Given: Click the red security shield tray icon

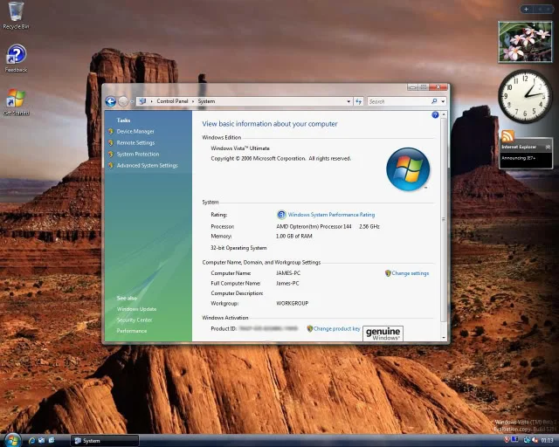Looking at the screenshot, I should (x=507, y=440).
